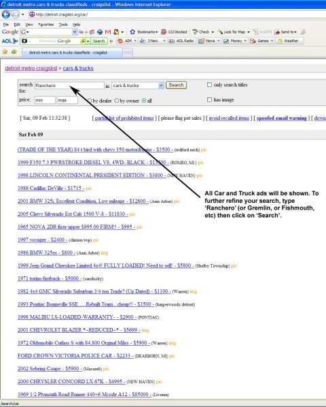Click the browser address bar URL
The image size is (326, 407).
(x=61, y=14)
